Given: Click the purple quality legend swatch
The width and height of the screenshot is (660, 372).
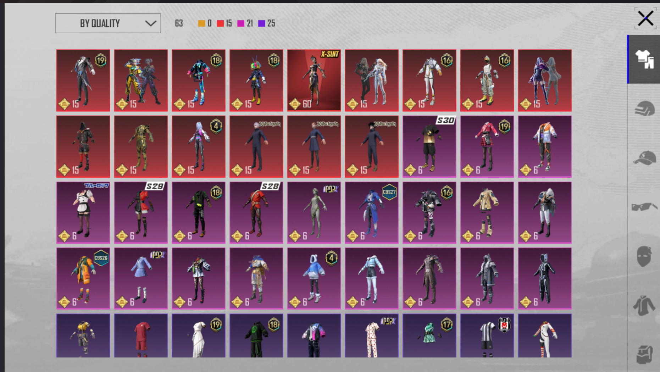Looking at the screenshot, I should point(262,23).
